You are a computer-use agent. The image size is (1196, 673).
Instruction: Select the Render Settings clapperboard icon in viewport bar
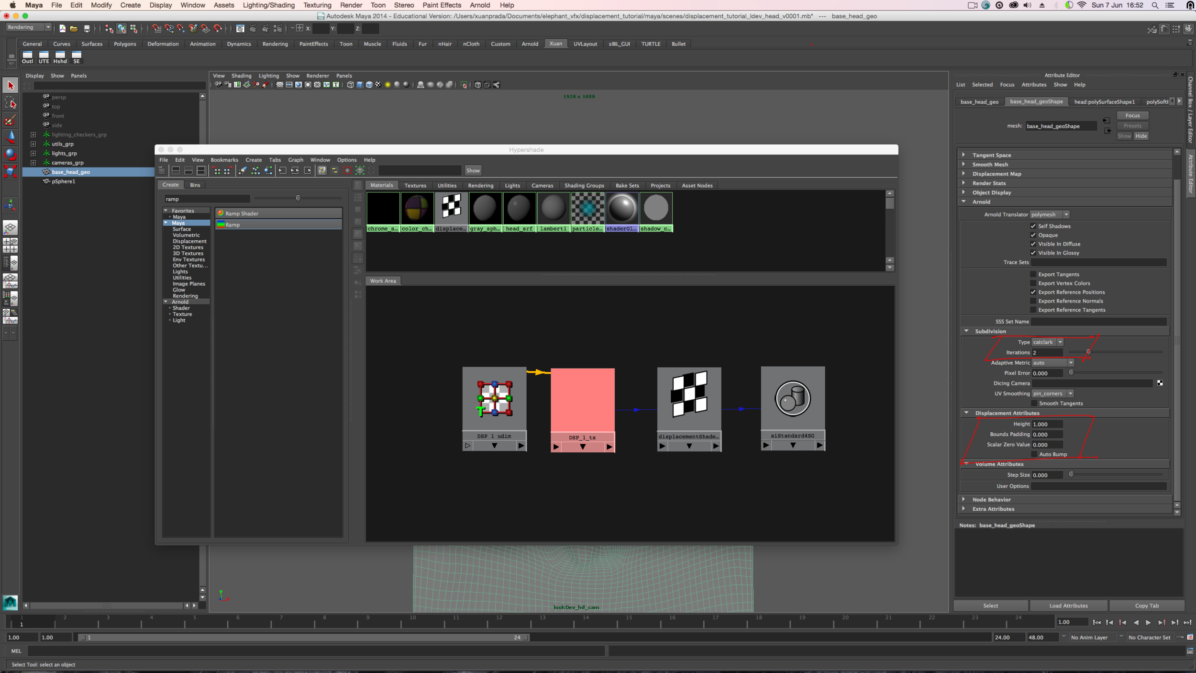click(x=289, y=85)
